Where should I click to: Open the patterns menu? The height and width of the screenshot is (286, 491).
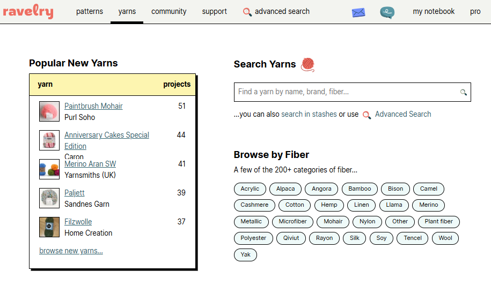point(90,11)
